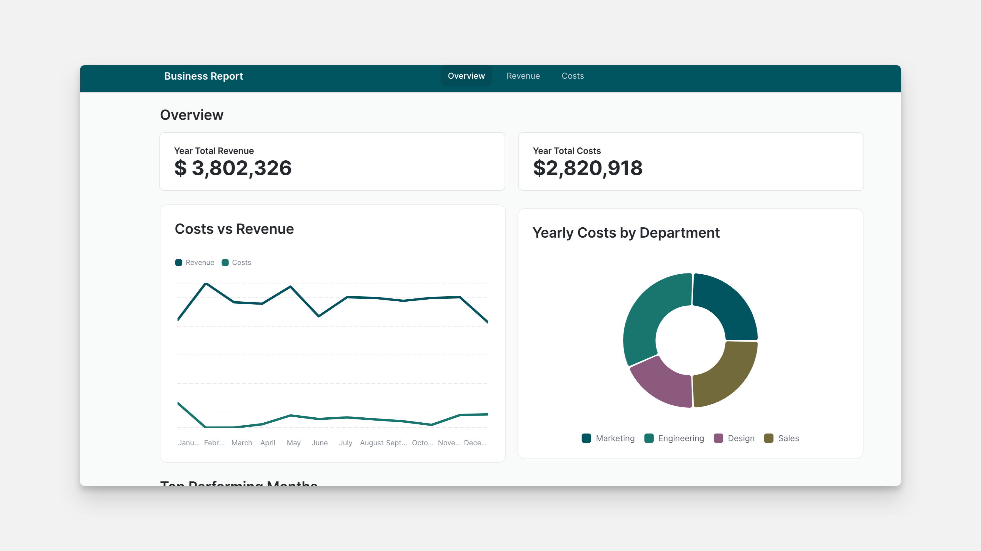981x551 pixels.
Task: Click the teal Revenue legend color chip
Action: [178, 262]
